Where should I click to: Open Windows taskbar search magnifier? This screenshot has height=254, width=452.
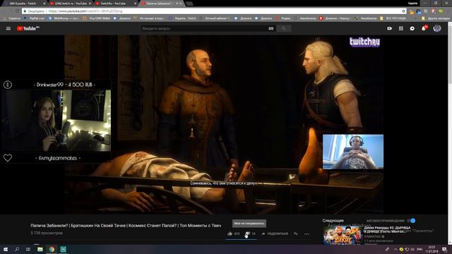[x=17, y=249]
